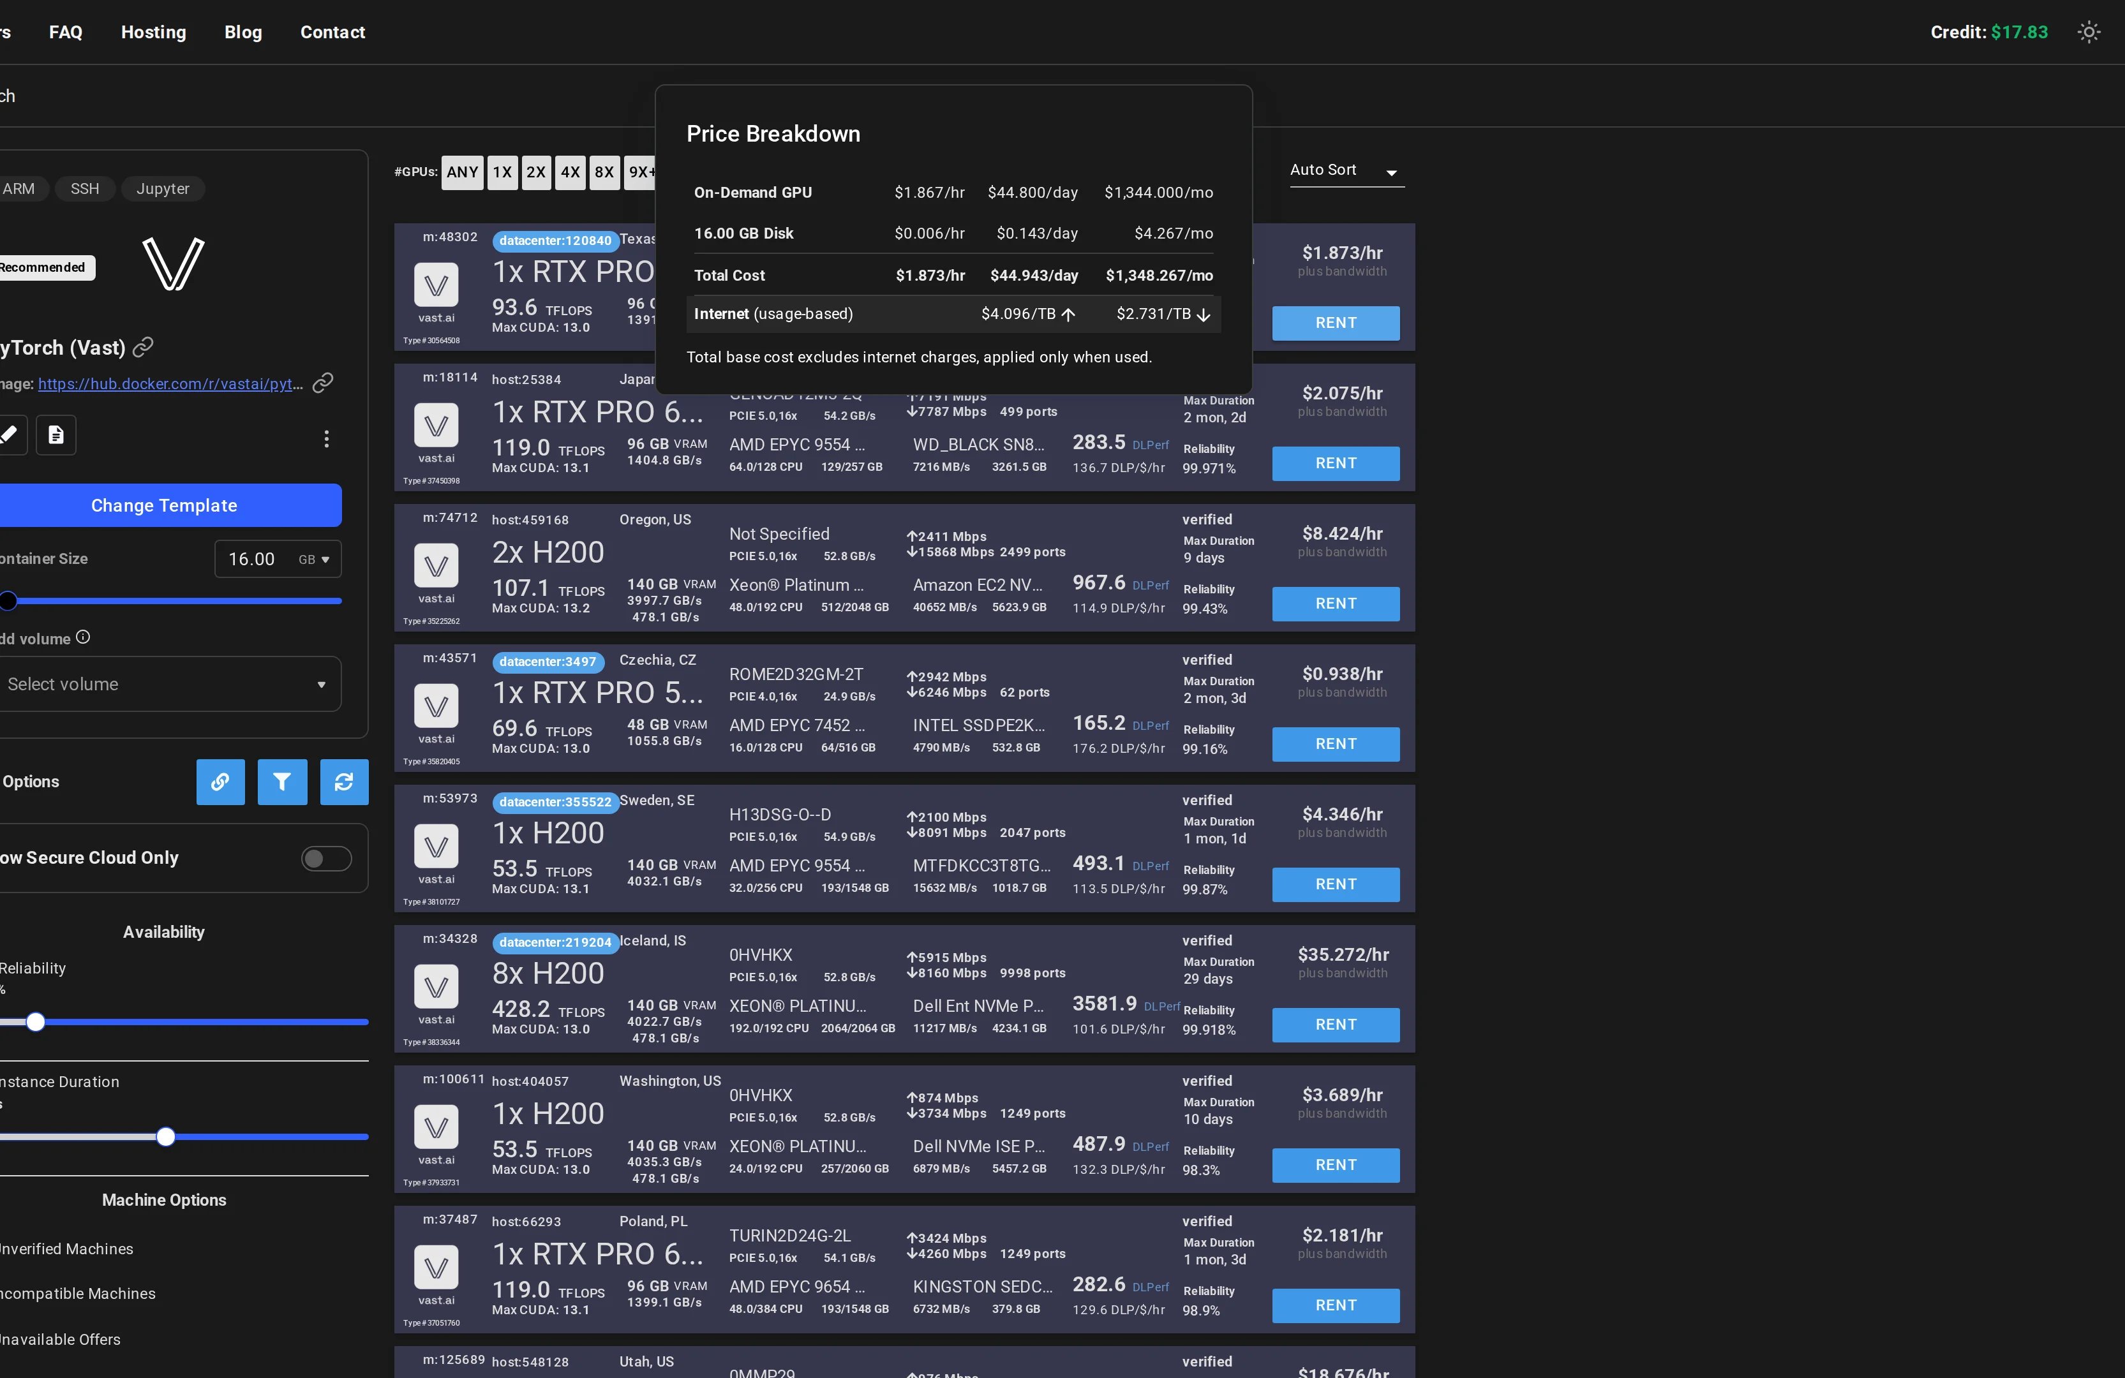Open Hosting in the top navigation
Image resolution: width=2125 pixels, height=1378 pixels.
[x=154, y=32]
